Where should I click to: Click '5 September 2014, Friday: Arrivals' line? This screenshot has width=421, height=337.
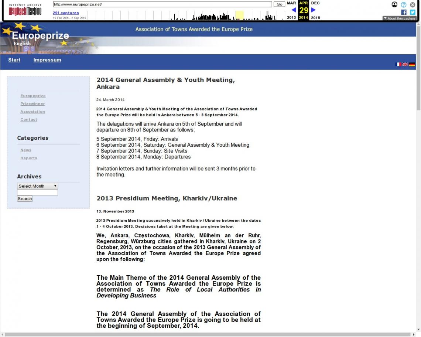[x=137, y=139]
